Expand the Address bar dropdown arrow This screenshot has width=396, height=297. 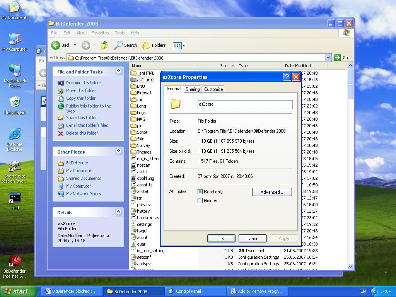click(328, 58)
